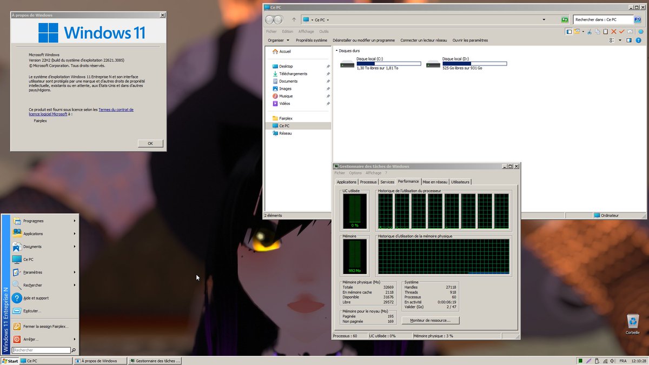The width and height of the screenshot is (649, 365).
Task: Open Disque local (D:) drive
Action: point(466,63)
